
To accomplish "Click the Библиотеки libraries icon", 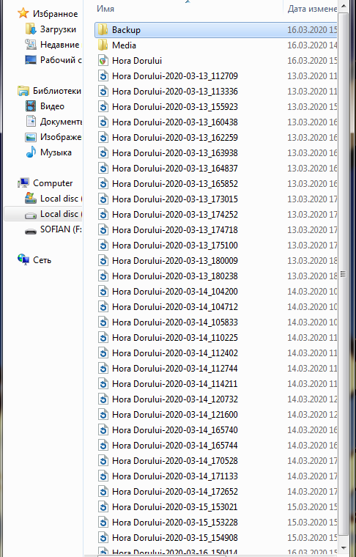I will tap(23, 91).
